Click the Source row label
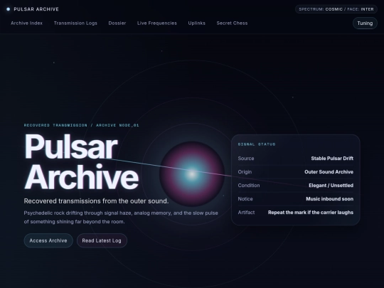The image size is (384, 288). 246,159
